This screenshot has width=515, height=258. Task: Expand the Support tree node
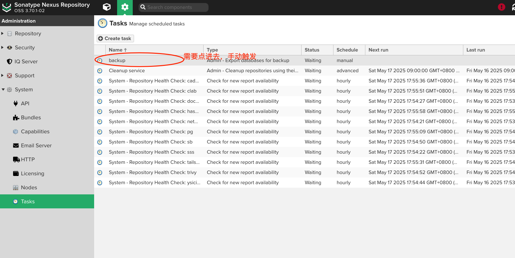pos(3,75)
